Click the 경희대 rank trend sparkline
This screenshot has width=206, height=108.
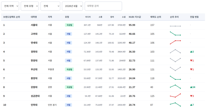(175, 51)
